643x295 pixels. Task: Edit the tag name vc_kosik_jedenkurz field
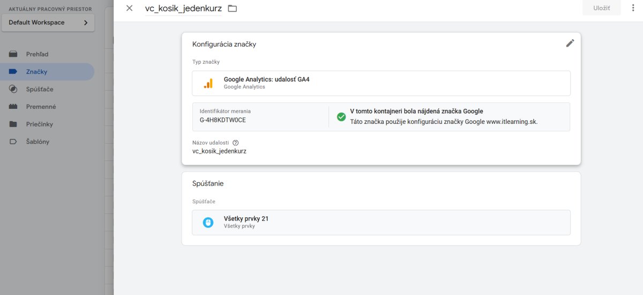(183, 9)
